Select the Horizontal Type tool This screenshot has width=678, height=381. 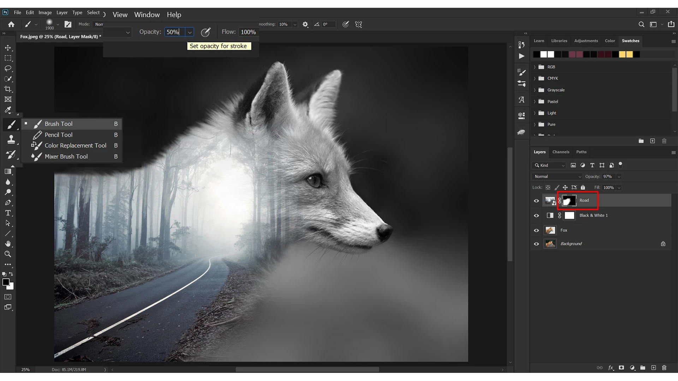[8, 213]
